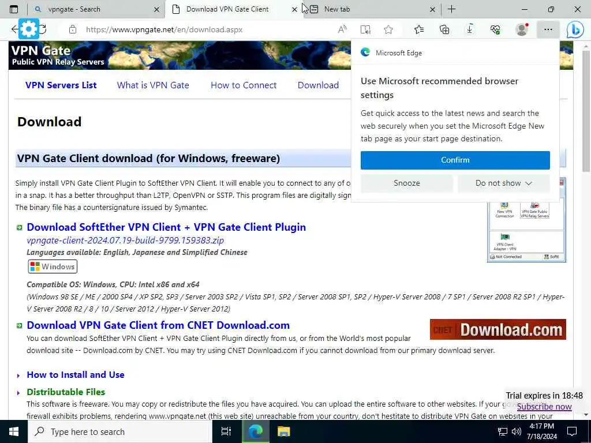This screenshot has height=443, width=591.
Task: Click the Distributable Files heading link
Action: pos(66,392)
